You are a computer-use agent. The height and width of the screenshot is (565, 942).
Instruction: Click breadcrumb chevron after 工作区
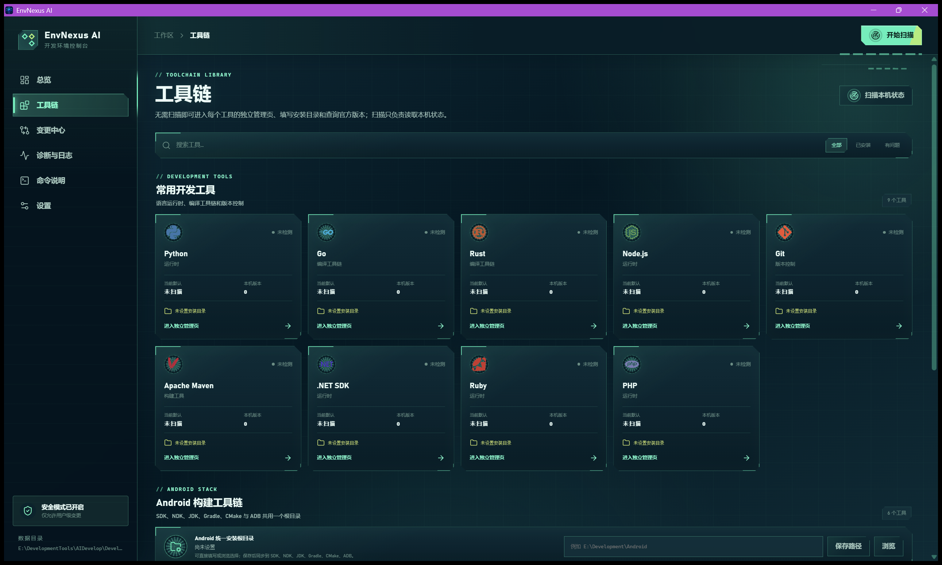click(x=182, y=35)
